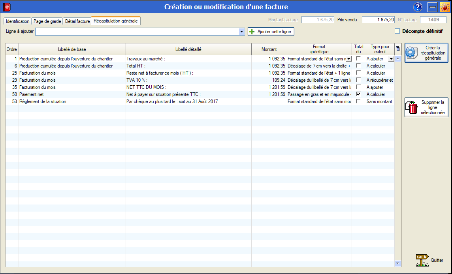Sort by the Montant column header
The height and width of the screenshot is (274, 452).
pyautogui.click(x=269, y=49)
